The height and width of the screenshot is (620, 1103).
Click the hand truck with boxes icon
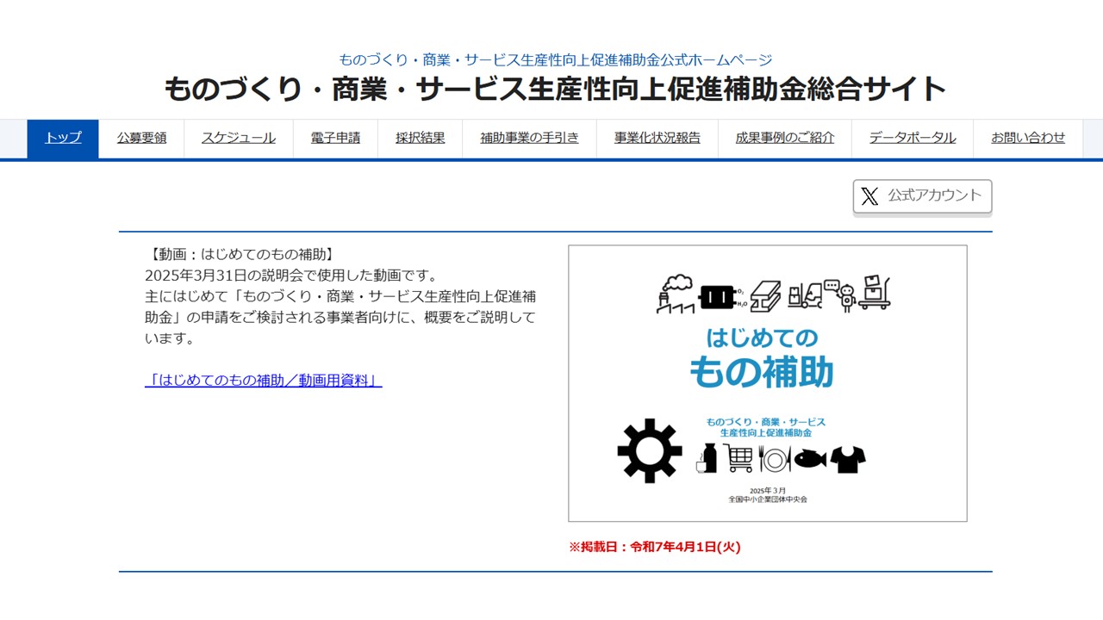875,294
